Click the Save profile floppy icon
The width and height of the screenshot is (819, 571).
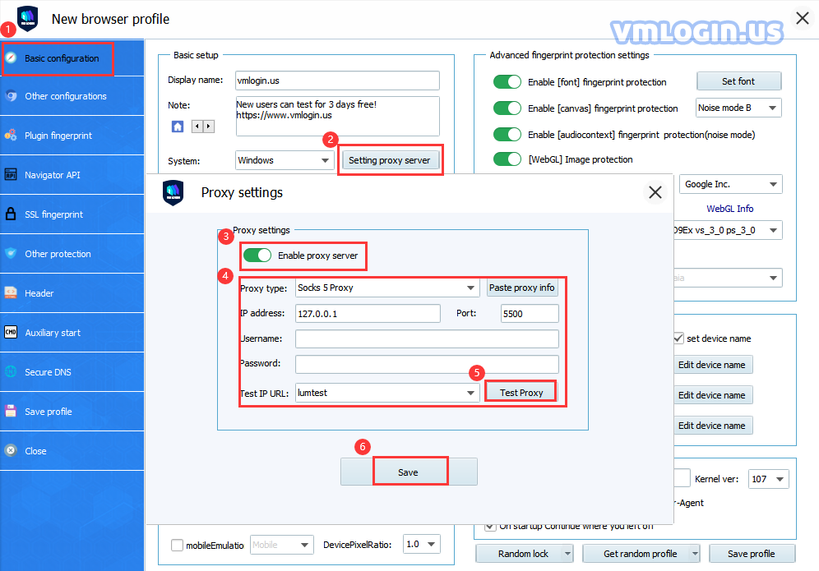(x=11, y=412)
